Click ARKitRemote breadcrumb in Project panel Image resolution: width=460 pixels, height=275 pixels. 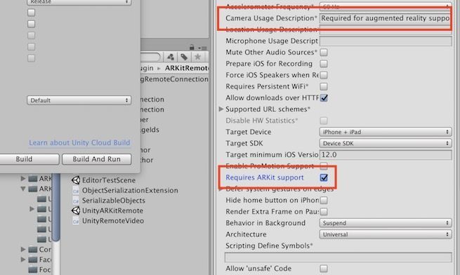pyautogui.click(x=187, y=68)
